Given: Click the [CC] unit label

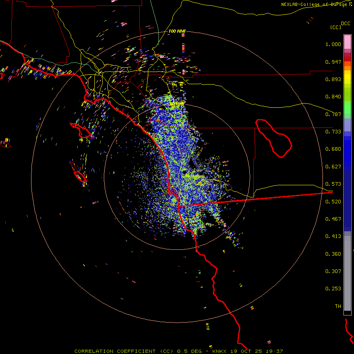Looking at the screenshot, I should 336,27.
